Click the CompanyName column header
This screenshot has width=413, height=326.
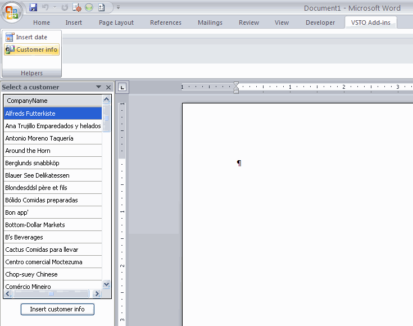53,101
